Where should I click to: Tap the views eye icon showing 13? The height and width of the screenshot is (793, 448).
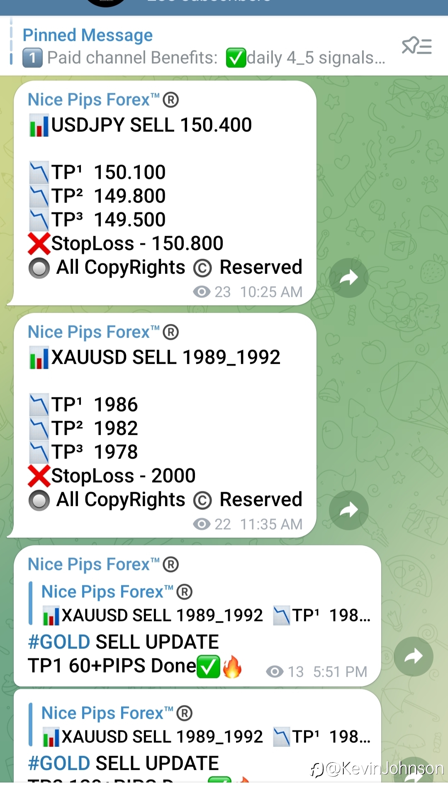(x=275, y=671)
